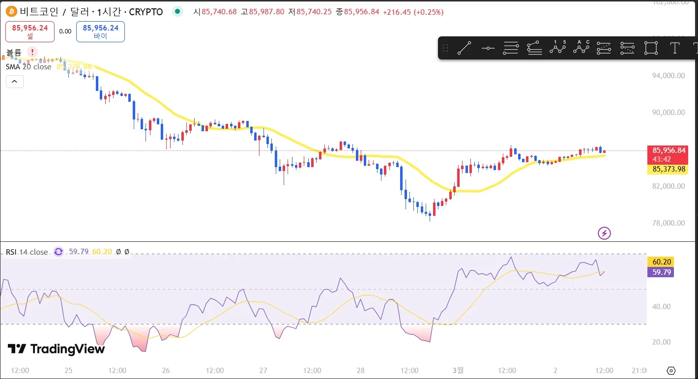The width and height of the screenshot is (698, 379).
Task: Select the trend line drawing tool
Action: 464,48
